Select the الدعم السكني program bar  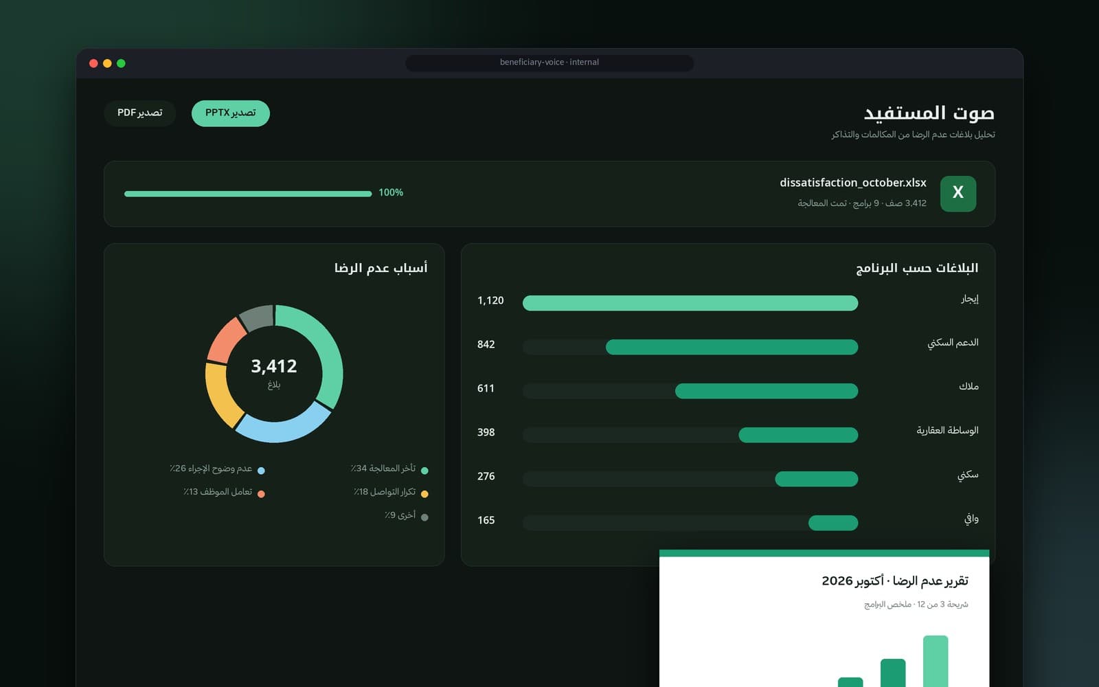click(732, 347)
